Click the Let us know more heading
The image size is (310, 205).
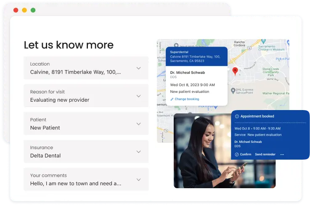pos(69,45)
